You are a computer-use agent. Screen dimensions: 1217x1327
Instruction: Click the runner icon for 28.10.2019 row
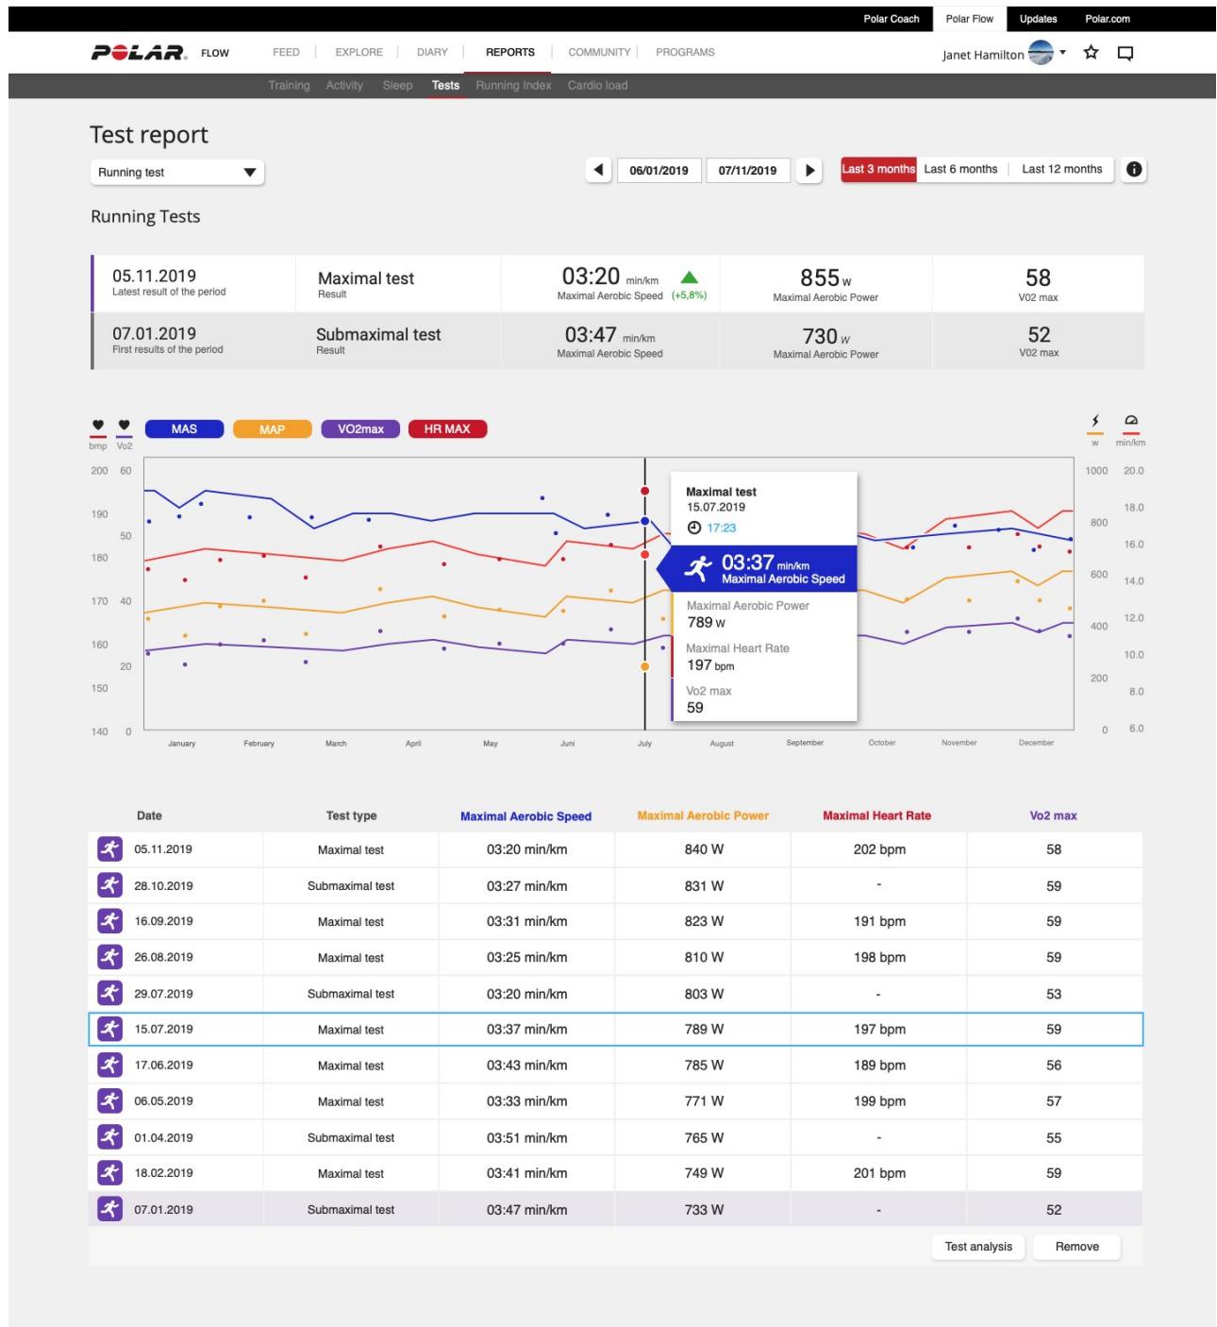(x=109, y=885)
